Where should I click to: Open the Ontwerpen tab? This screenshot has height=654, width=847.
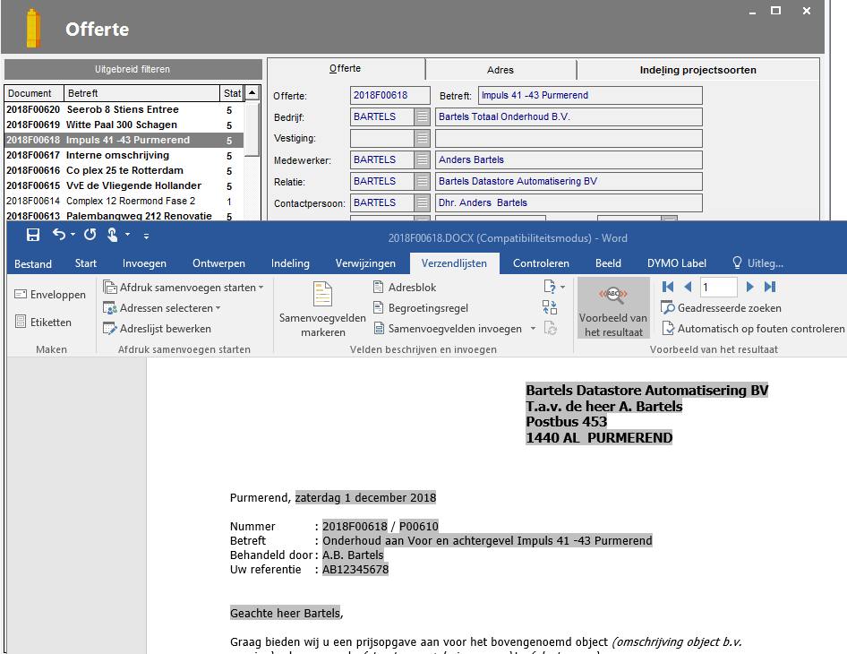pyautogui.click(x=218, y=263)
